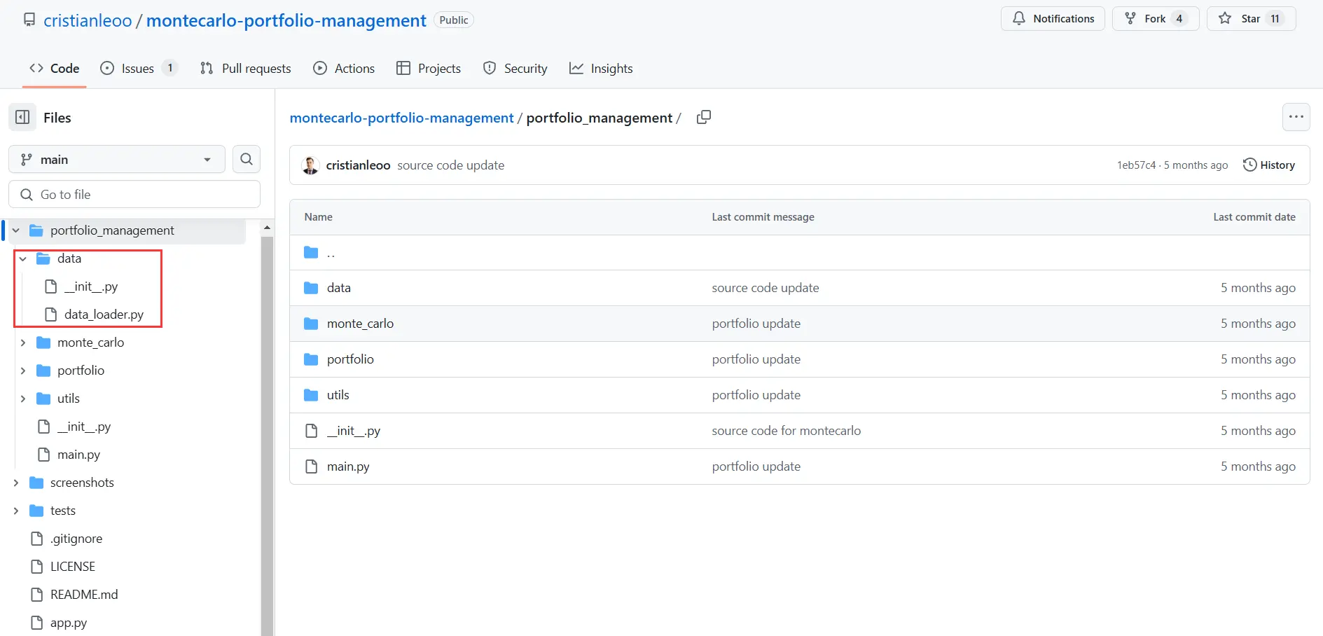Open the Insights tab
Screen dimensions: 1323x636
(601, 69)
